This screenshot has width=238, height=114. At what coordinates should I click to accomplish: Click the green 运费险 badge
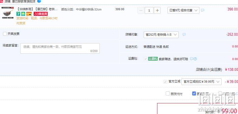tap(153, 59)
